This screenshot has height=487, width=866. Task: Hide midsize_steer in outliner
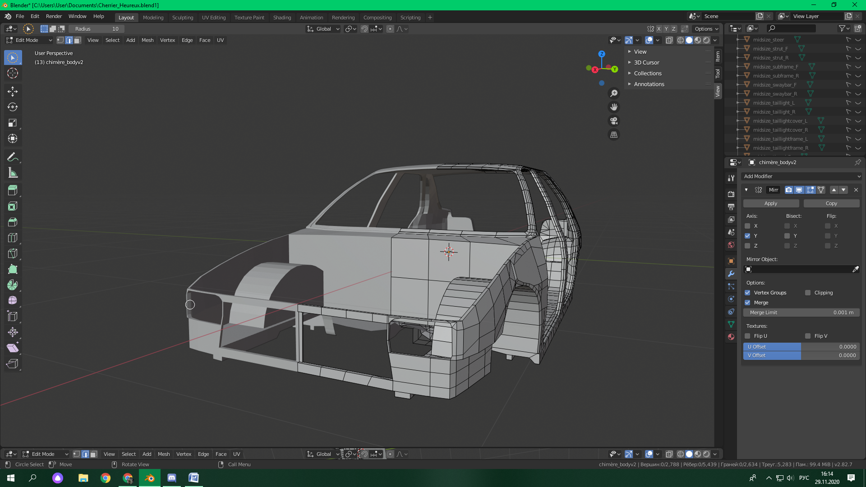click(x=858, y=40)
